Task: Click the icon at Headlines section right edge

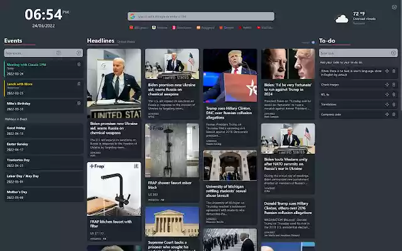Action: point(313,42)
